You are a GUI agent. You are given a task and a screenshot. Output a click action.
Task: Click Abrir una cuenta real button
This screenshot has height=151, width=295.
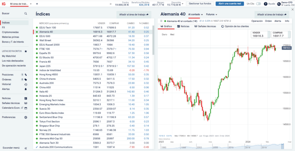pos(230,4)
